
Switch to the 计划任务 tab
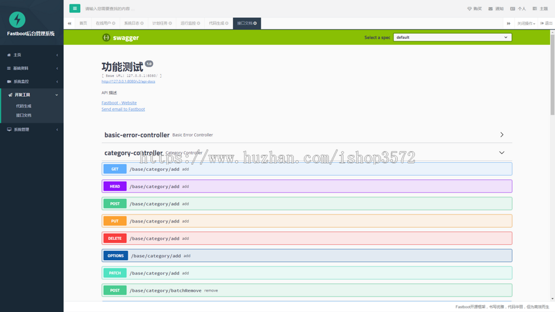(x=160, y=23)
